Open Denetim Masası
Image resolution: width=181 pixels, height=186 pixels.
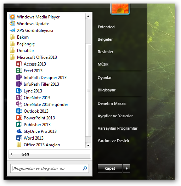pyautogui.click(x=112, y=103)
